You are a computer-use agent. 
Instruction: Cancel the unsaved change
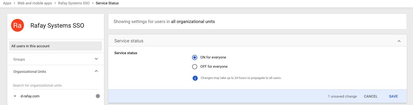click(x=371, y=96)
